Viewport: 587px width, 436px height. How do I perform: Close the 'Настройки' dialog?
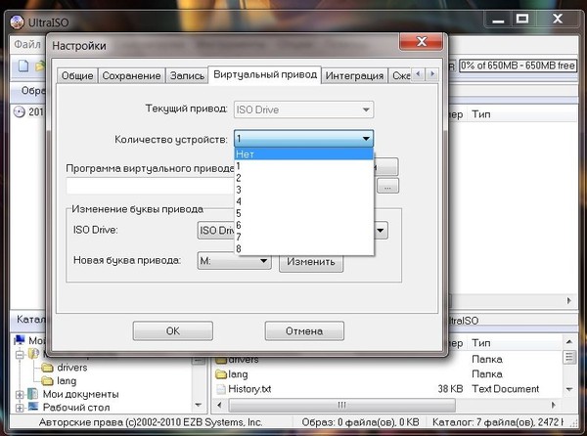coord(421,41)
